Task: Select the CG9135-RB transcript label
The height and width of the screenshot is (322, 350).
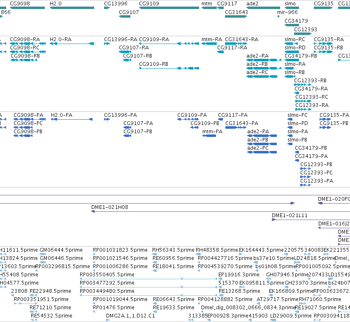Action: [x=328, y=48]
